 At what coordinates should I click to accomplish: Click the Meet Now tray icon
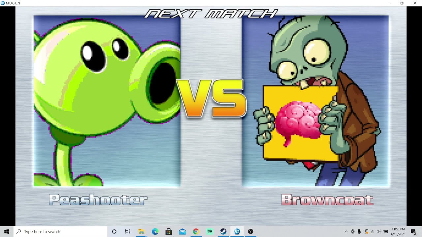pyautogui.click(x=353, y=231)
